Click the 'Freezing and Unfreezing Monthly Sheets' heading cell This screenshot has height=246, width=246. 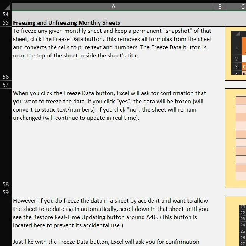[x=67, y=23]
